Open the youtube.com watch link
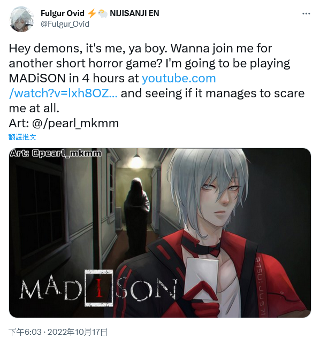The height and width of the screenshot is (346, 320). coord(112,86)
